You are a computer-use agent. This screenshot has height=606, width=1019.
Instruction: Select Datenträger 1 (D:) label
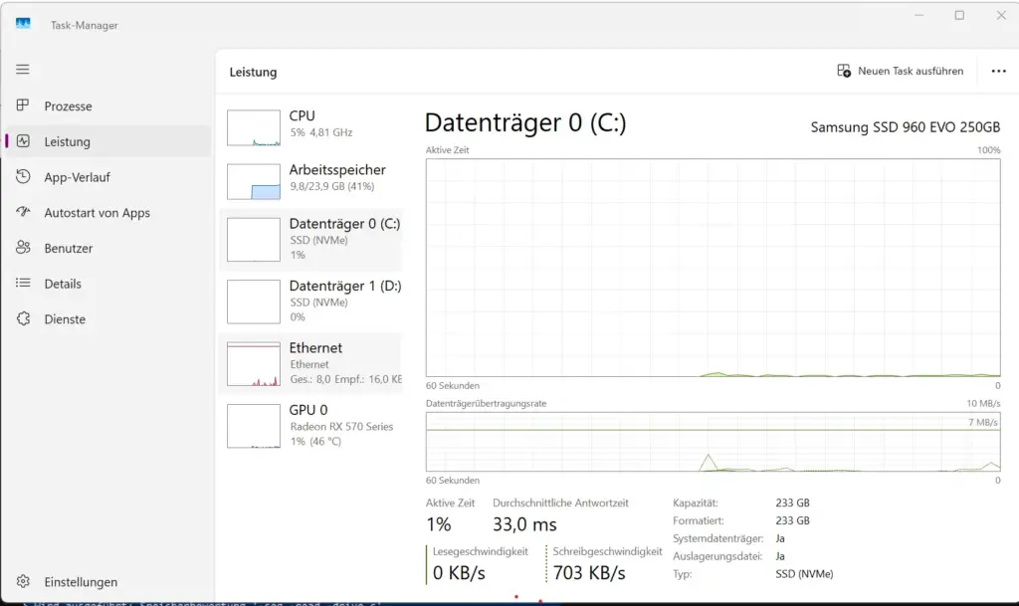[x=345, y=286]
